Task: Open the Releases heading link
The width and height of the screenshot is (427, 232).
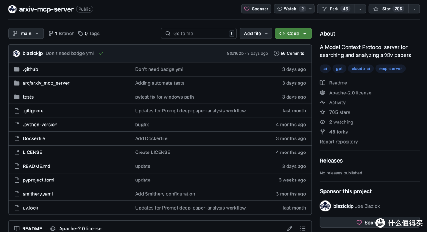Action: [x=331, y=161]
